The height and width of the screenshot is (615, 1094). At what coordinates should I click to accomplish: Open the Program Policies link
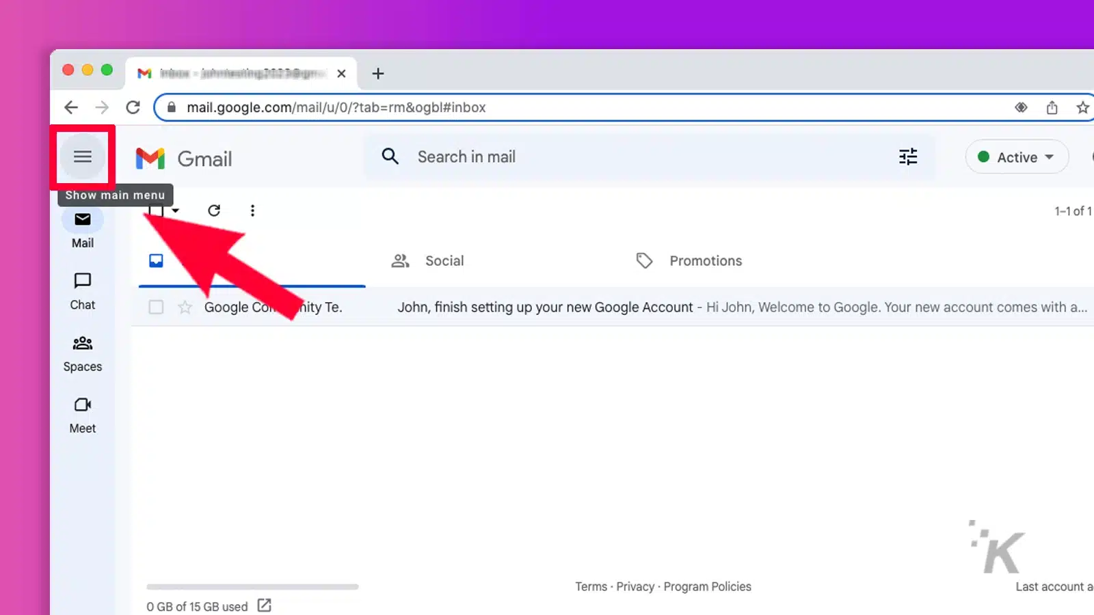pyautogui.click(x=707, y=586)
